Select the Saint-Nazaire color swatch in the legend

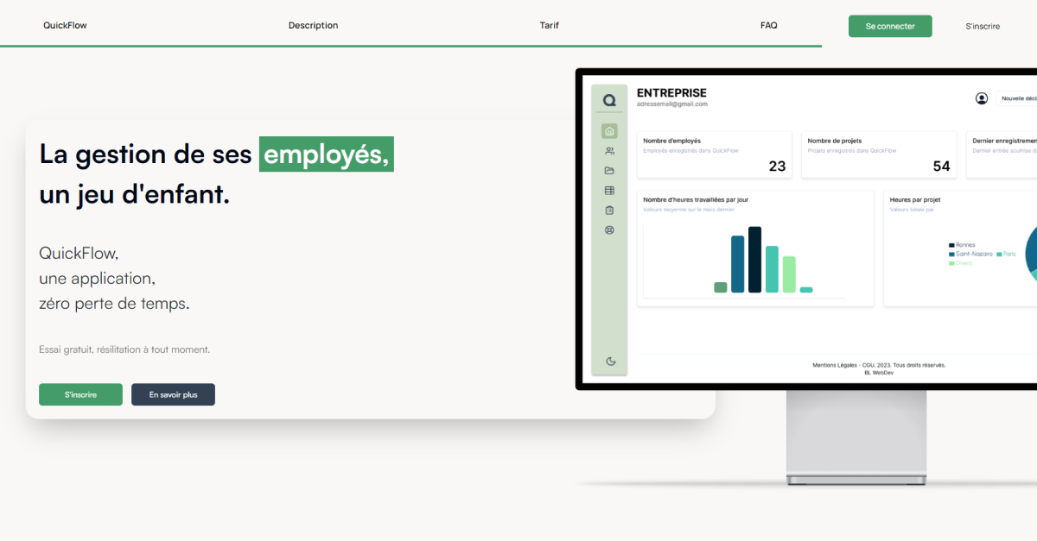tap(951, 254)
